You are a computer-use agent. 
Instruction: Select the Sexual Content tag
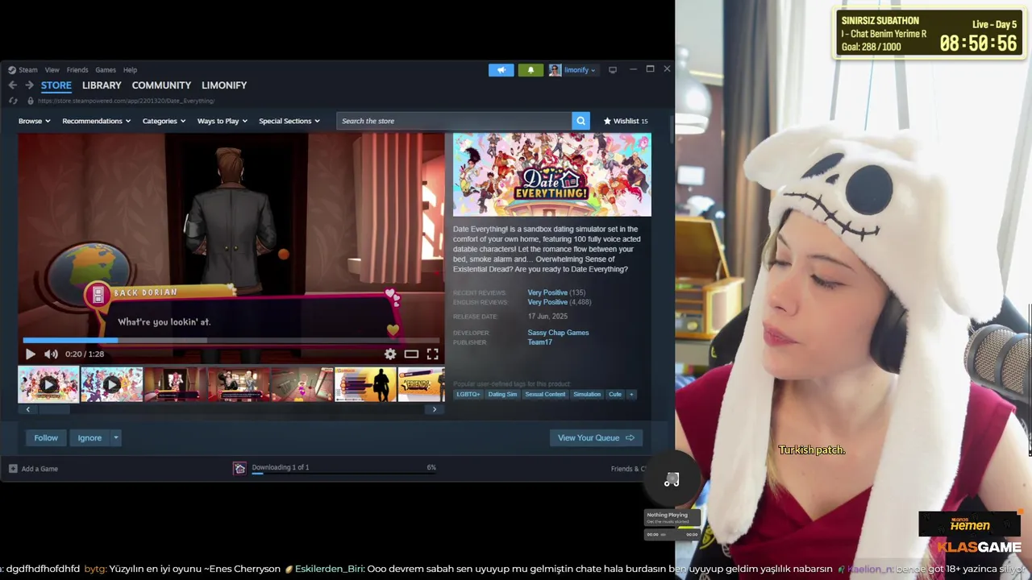545,394
